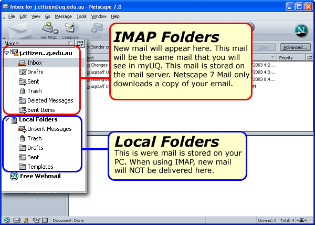
Task: Open the Tools menu
Action: (81, 16)
